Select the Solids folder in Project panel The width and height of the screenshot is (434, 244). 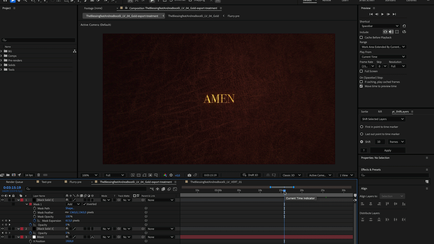coord(12,65)
